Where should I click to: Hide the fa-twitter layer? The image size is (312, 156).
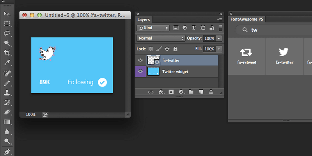click(x=140, y=60)
